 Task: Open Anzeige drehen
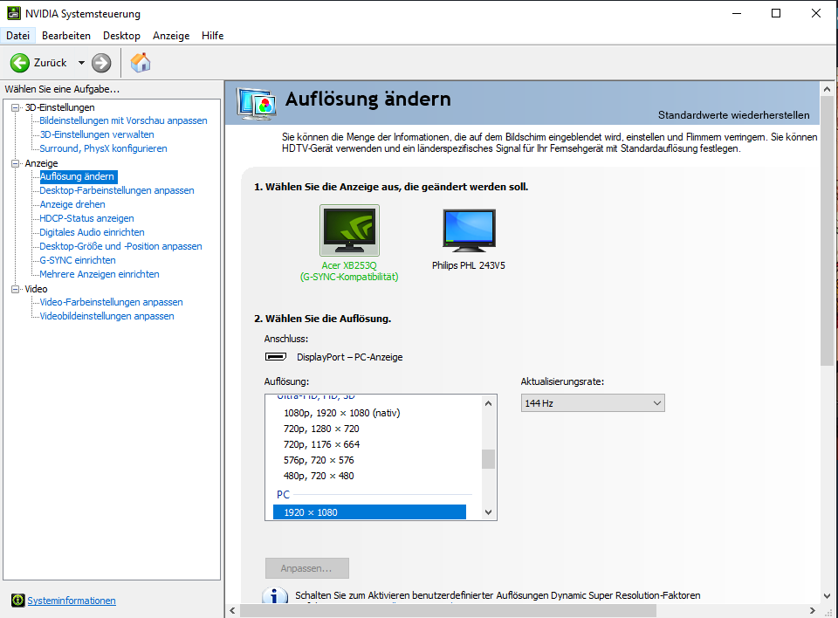pos(72,204)
